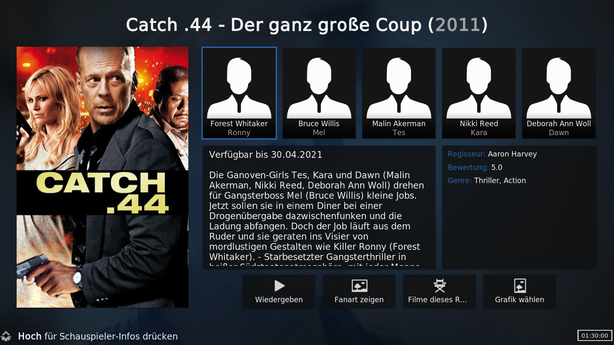614x345 pixels.
Task: Click the Wiedergeben play triangle icon
Action: click(279, 286)
